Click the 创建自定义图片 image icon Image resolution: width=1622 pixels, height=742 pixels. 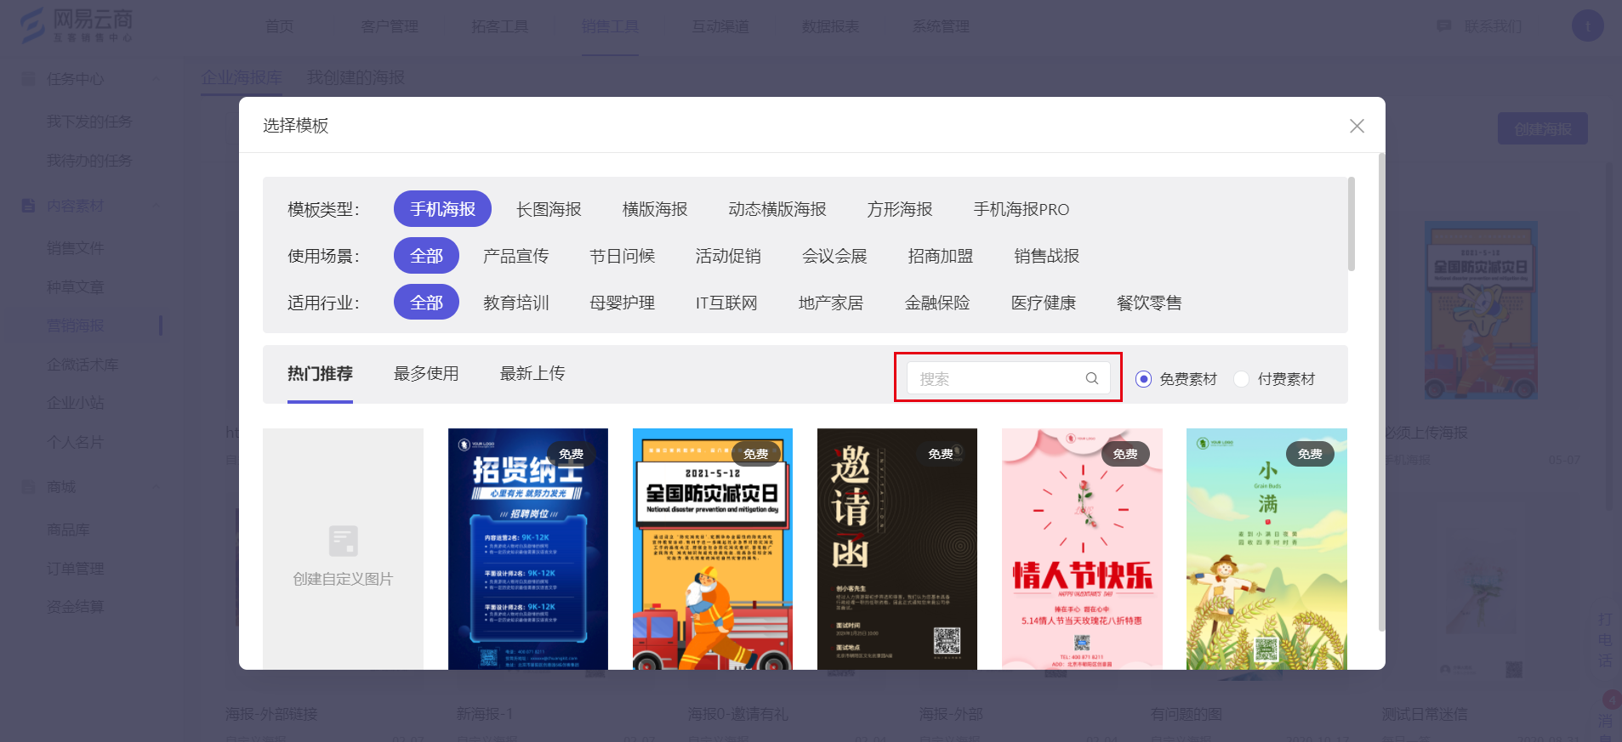pyautogui.click(x=343, y=541)
